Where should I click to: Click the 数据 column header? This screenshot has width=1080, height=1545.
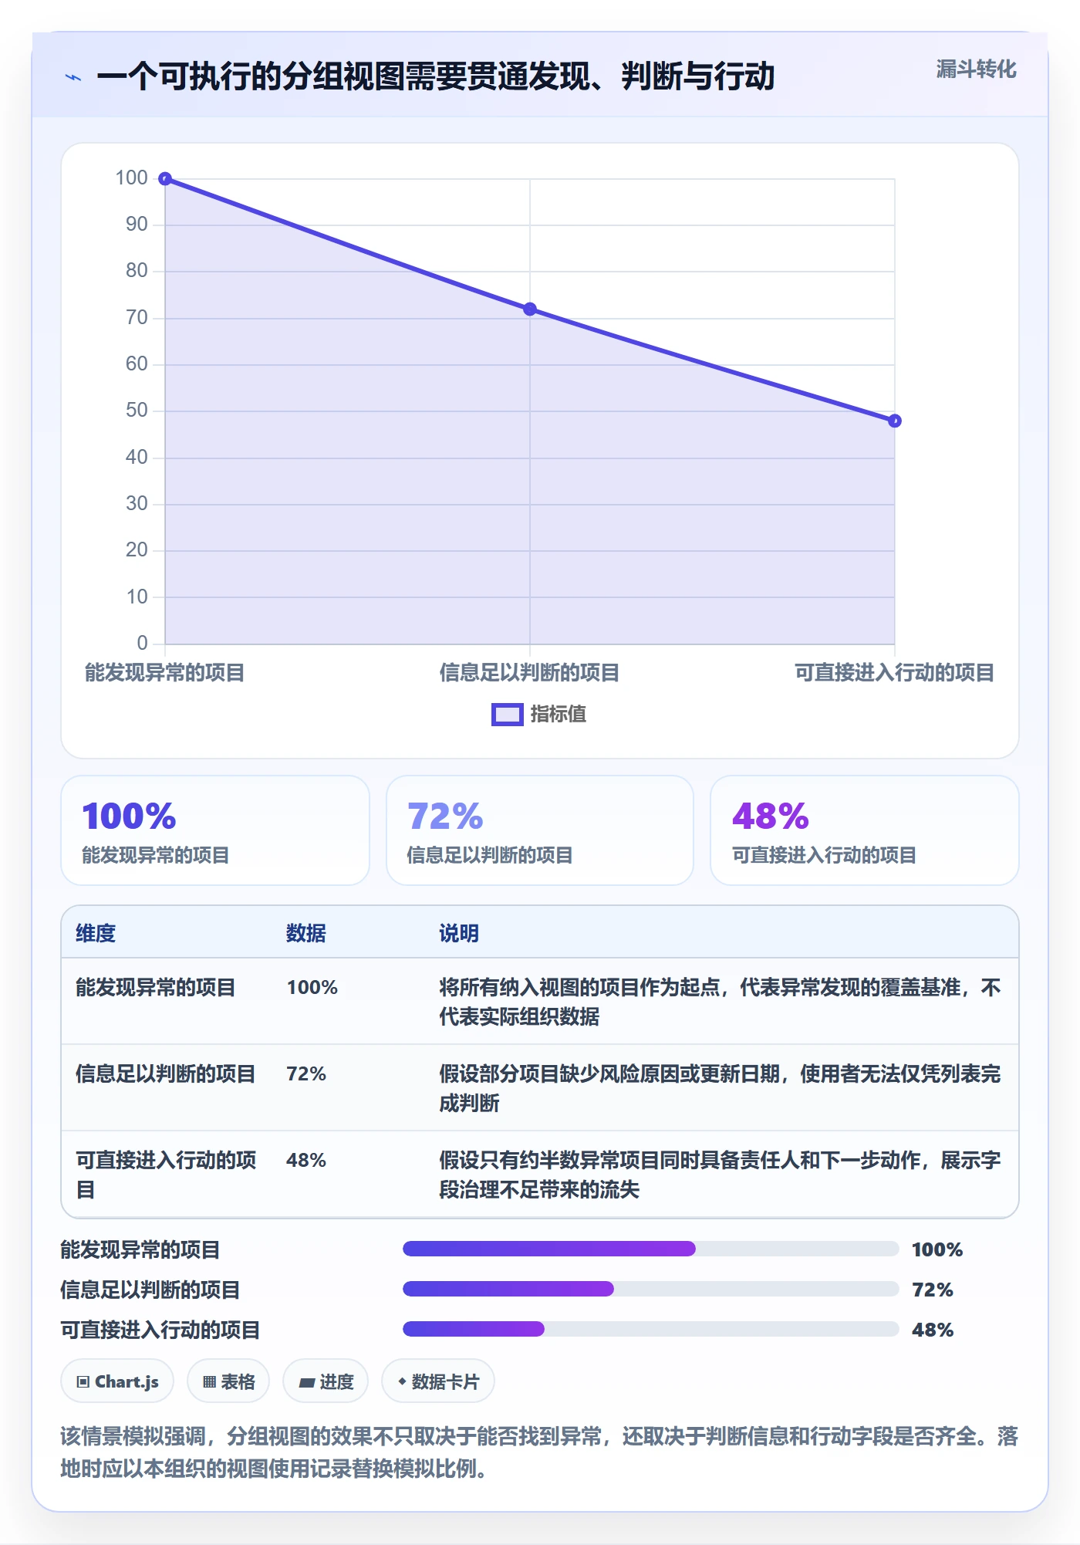[306, 933]
